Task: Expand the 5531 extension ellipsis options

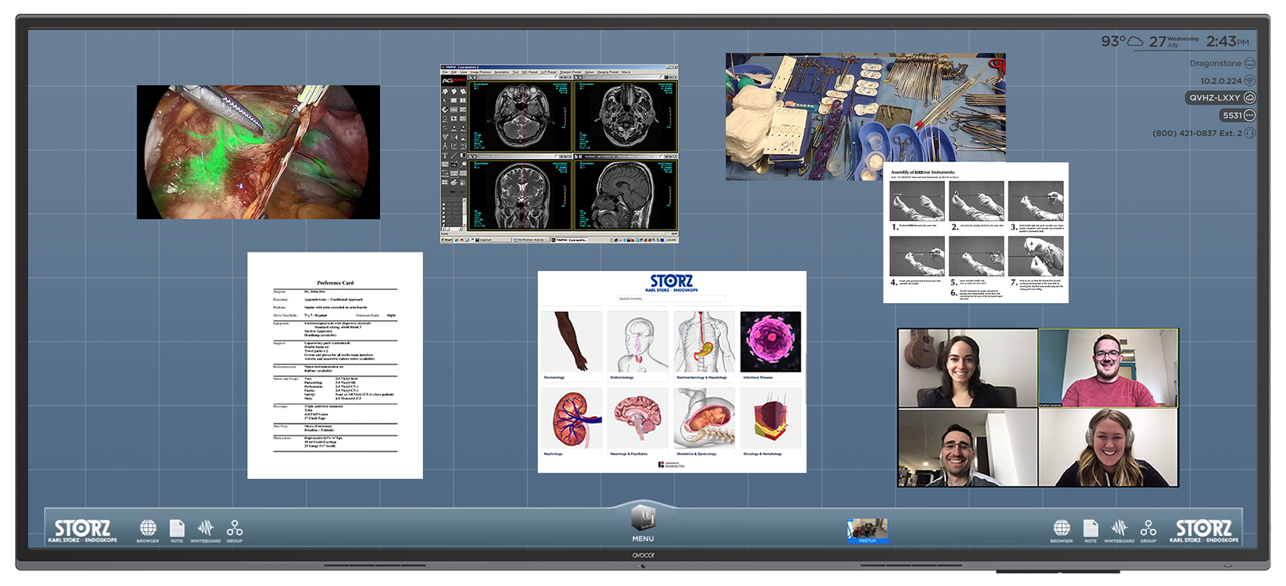Action: (x=1248, y=115)
